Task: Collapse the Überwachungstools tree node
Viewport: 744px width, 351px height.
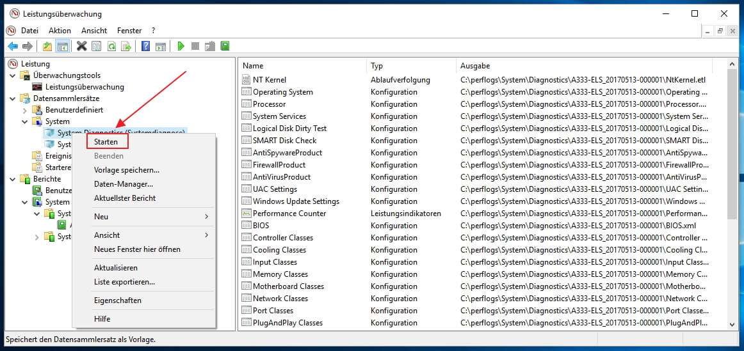Action: 13,75
